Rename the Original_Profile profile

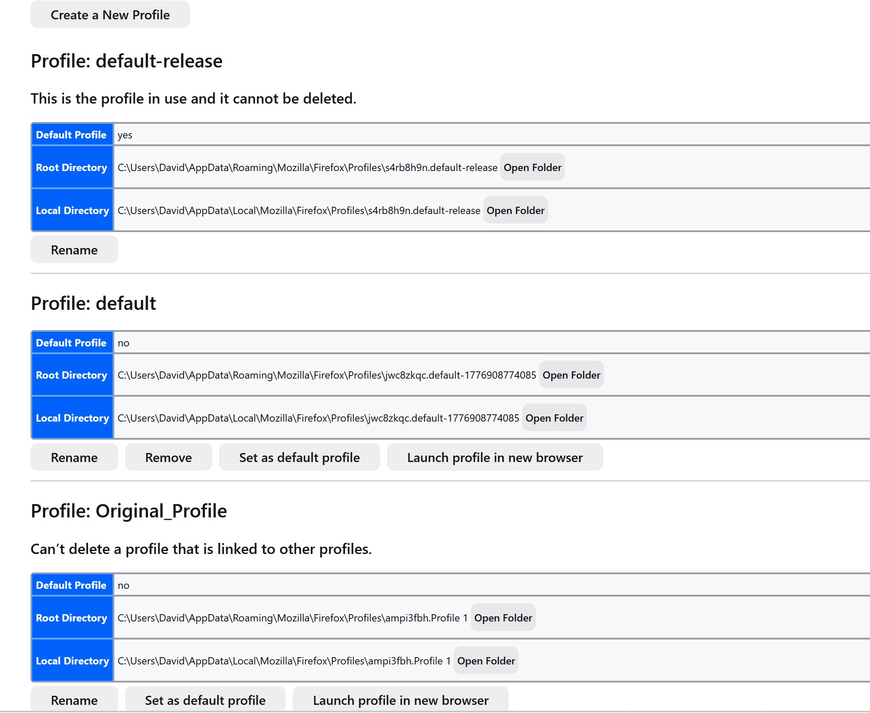[74, 700]
